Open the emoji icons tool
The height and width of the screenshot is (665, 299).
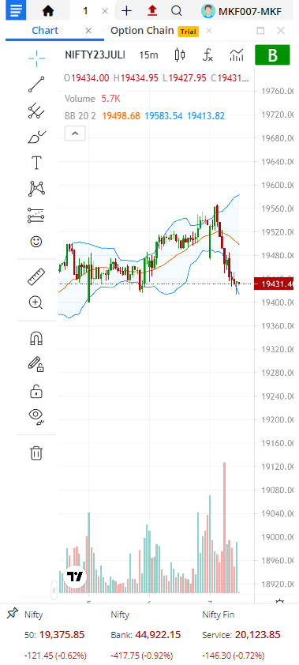click(x=36, y=242)
